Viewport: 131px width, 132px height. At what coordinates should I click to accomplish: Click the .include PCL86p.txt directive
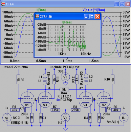point(64,67)
